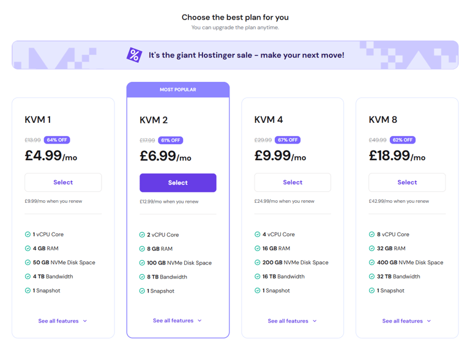Click the checkmark icon beside KVM 2 8 GB RAM
This screenshot has width=470, height=345.
point(143,249)
